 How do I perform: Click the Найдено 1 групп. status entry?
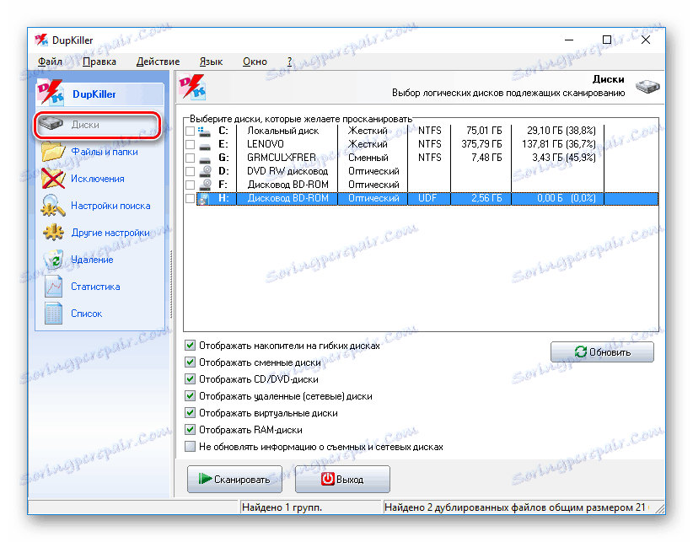[x=311, y=507]
